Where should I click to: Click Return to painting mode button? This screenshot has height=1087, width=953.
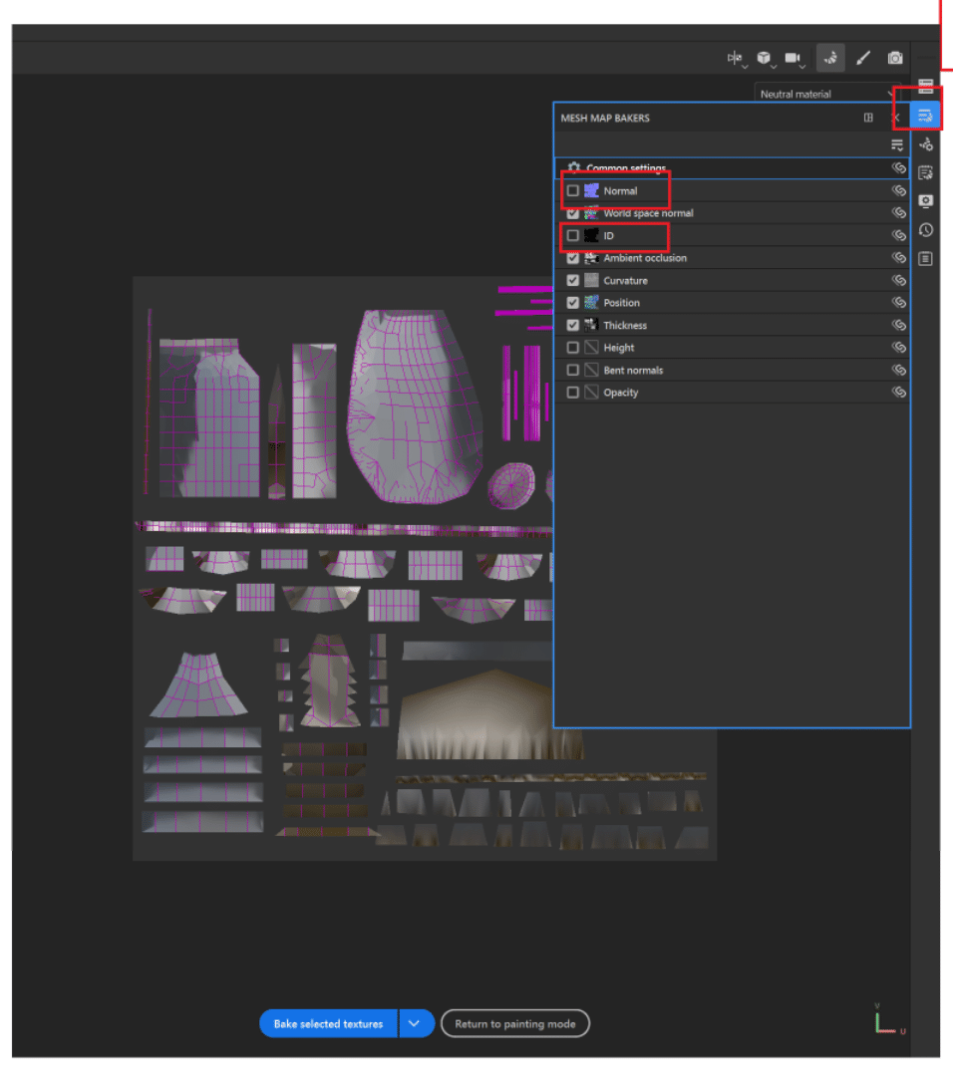coord(515,1024)
